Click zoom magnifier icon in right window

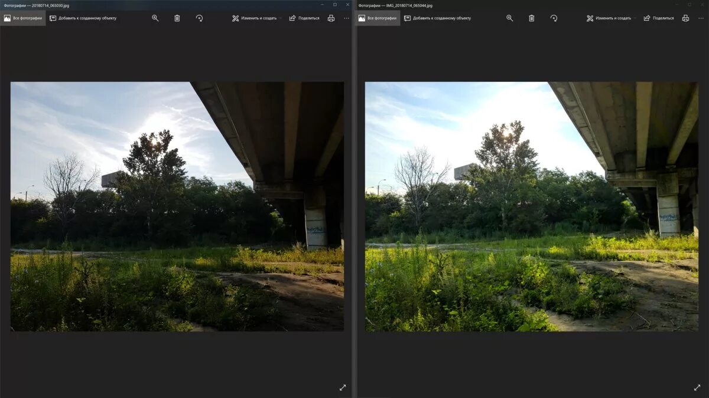point(510,18)
